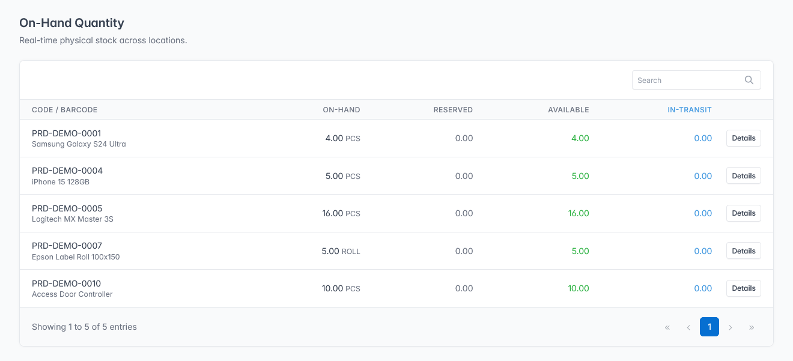Image resolution: width=793 pixels, height=361 pixels.
Task: Click in-transit value for PRD-DEMO-0001
Action: click(703, 138)
